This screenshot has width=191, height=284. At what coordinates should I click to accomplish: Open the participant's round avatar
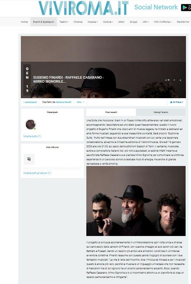pos(31,124)
